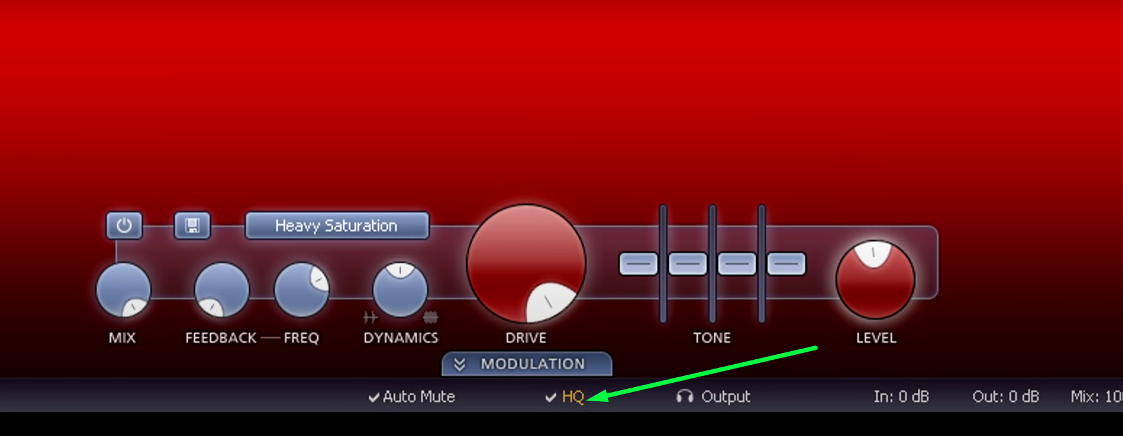This screenshot has width=1123, height=436.
Task: Click the MIX knob
Action: click(x=123, y=290)
